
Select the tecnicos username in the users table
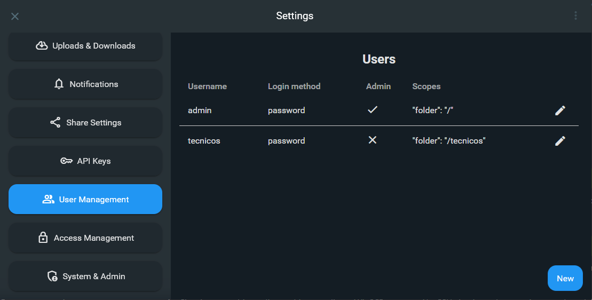[204, 141]
